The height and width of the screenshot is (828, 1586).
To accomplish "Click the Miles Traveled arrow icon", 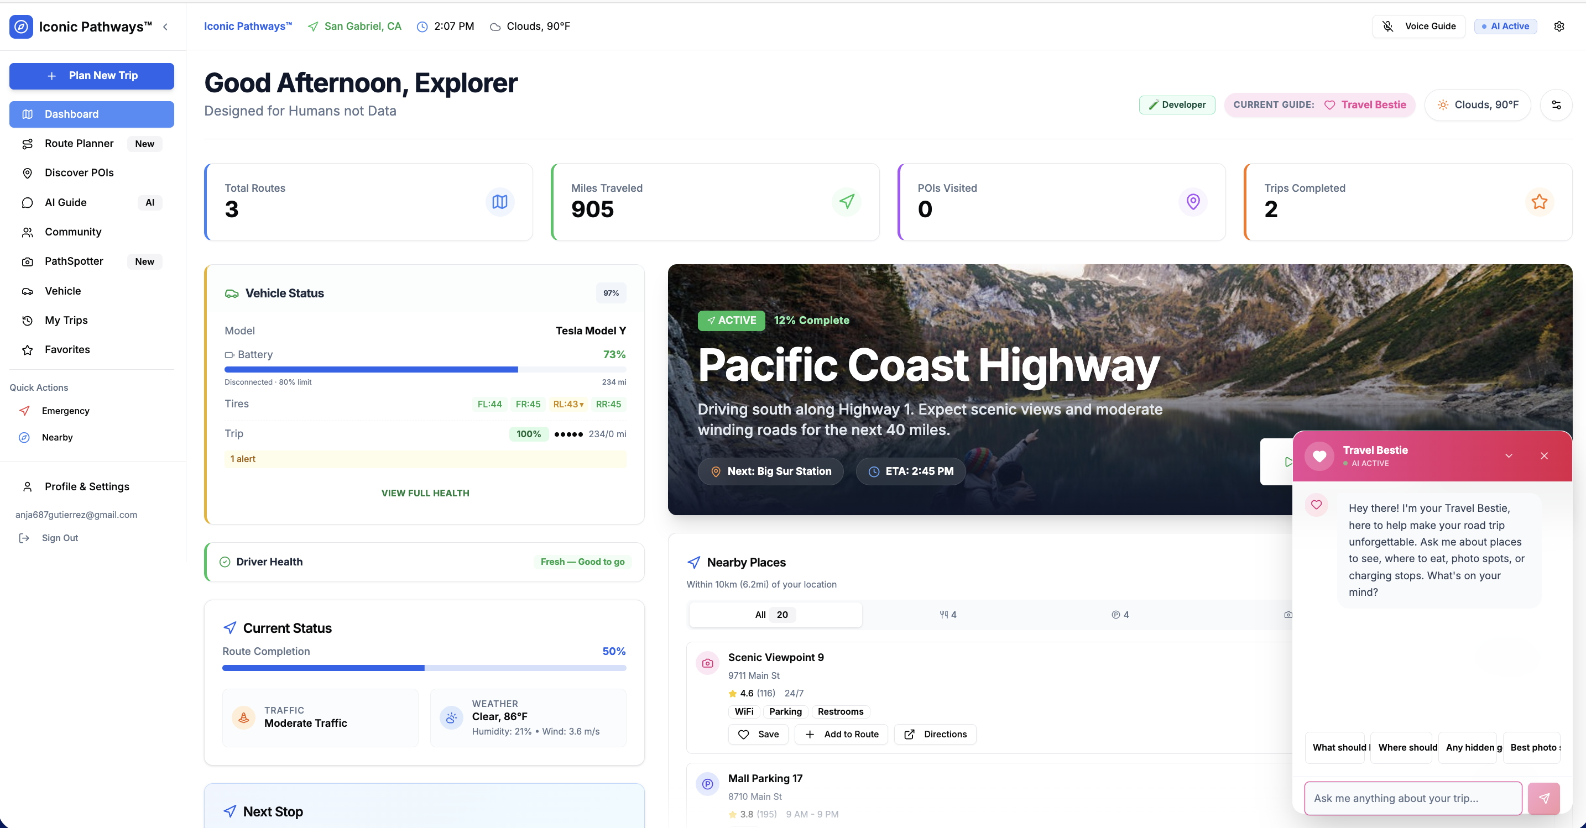I will coord(847,202).
